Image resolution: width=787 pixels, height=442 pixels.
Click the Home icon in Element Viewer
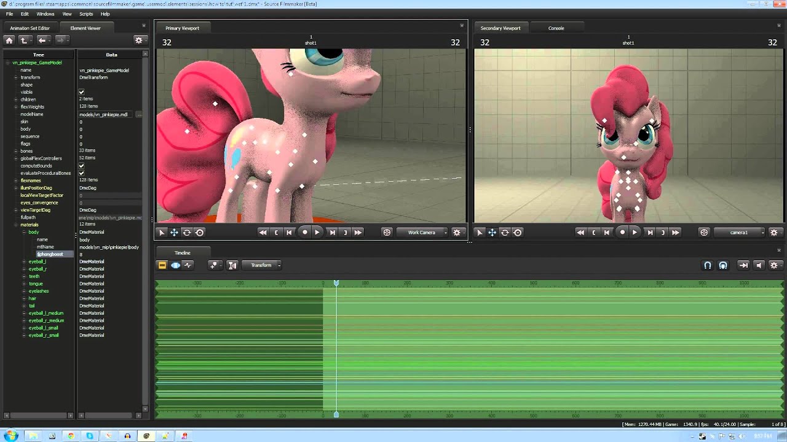point(9,40)
